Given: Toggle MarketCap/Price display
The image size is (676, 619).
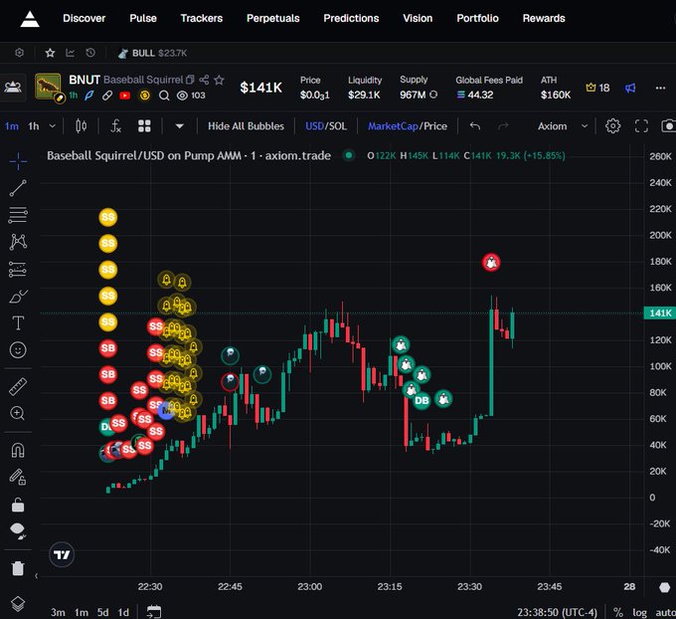Looking at the screenshot, I should (x=407, y=126).
